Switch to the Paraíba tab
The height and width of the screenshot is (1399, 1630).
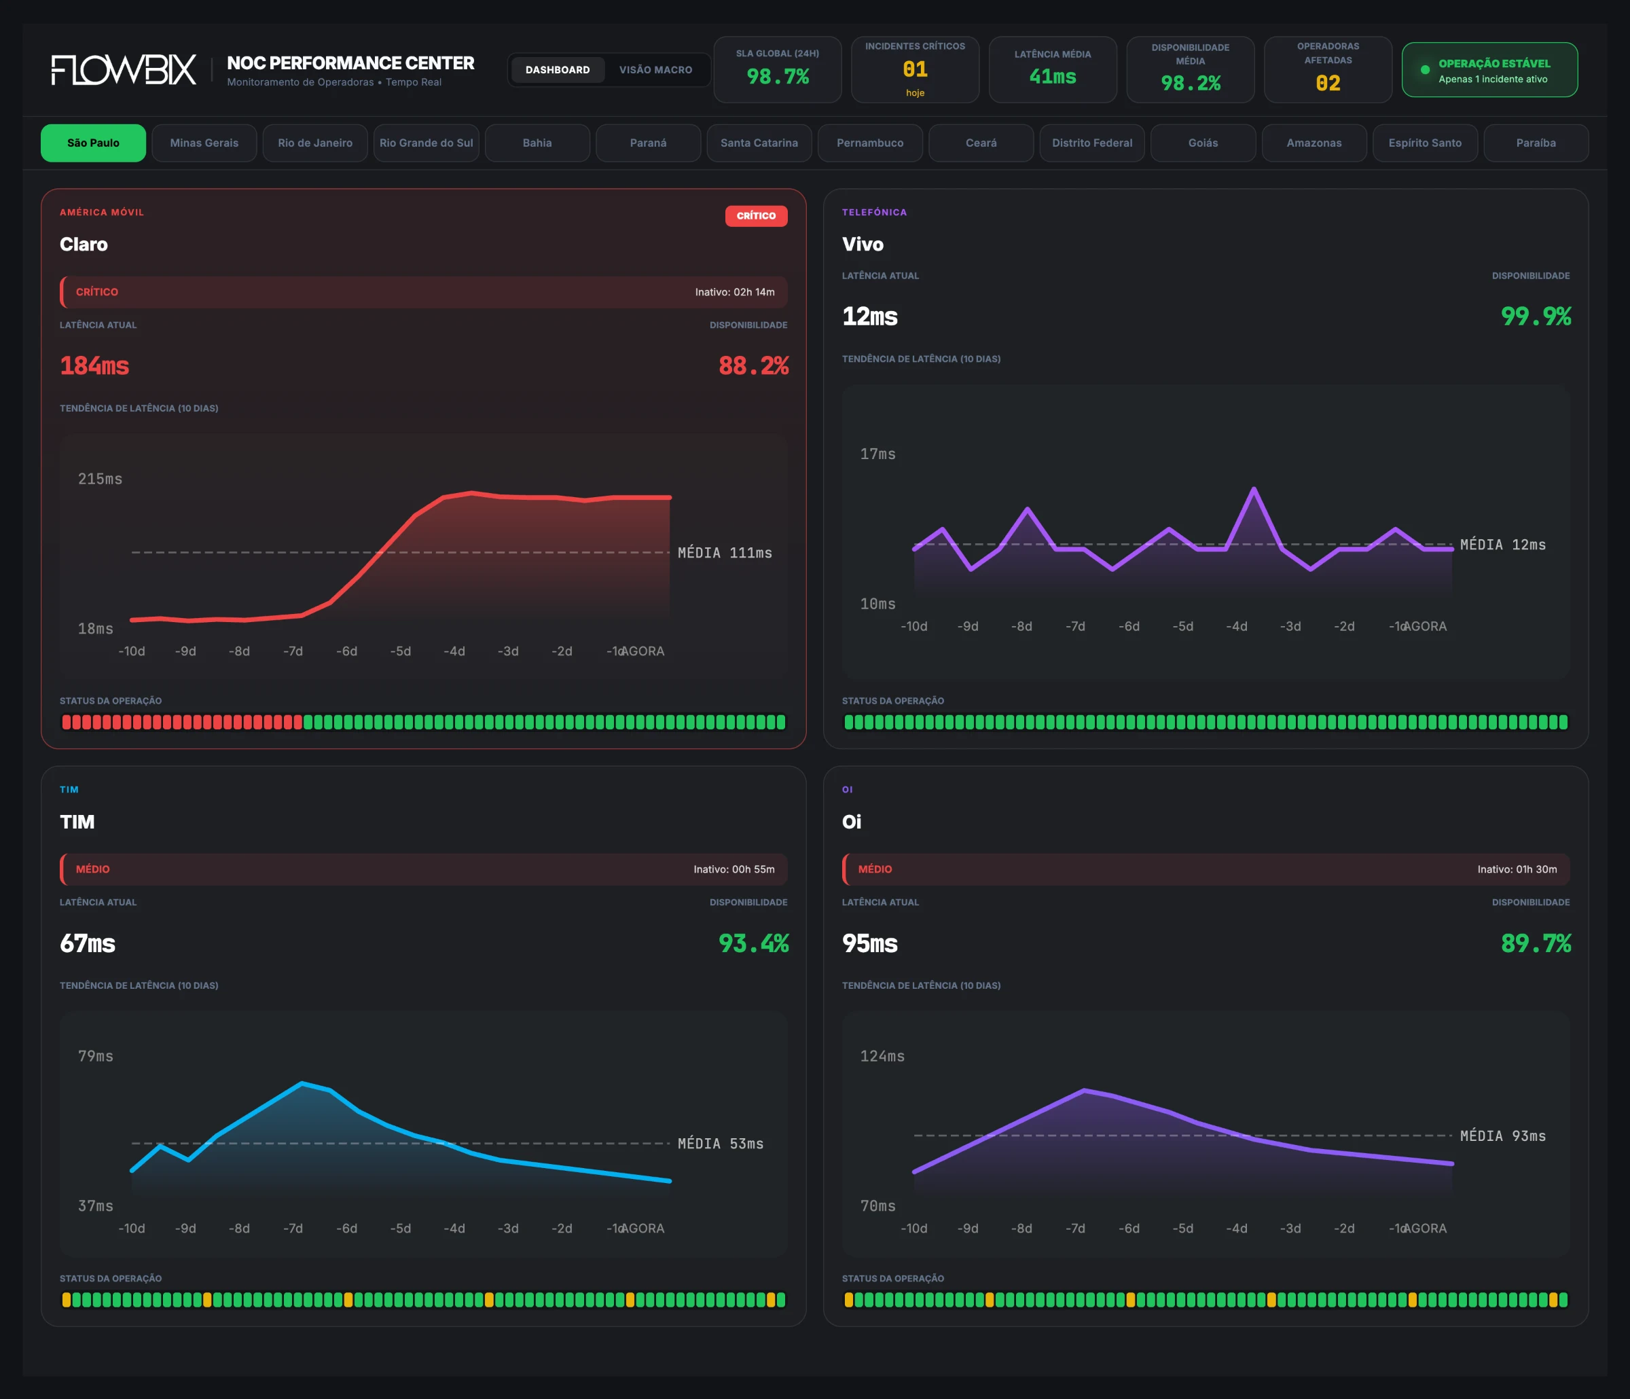(1536, 143)
